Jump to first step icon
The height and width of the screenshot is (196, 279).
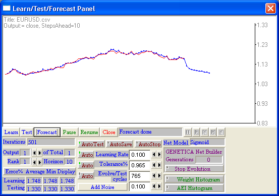pyautogui.click(x=204, y=132)
